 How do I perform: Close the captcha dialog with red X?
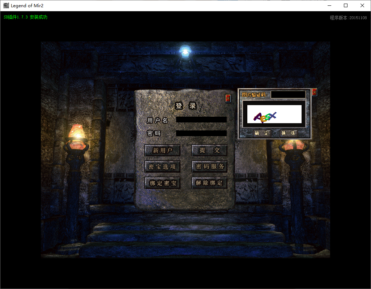[x=314, y=92]
